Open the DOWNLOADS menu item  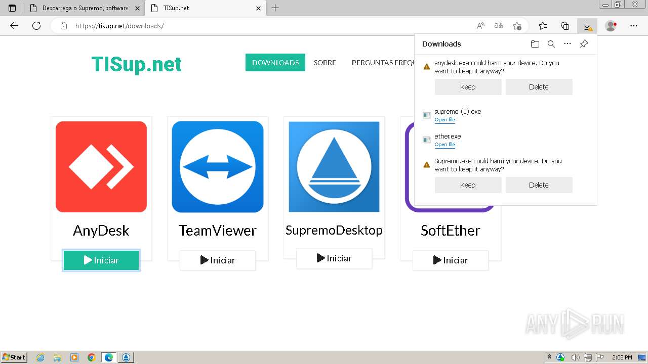275,63
